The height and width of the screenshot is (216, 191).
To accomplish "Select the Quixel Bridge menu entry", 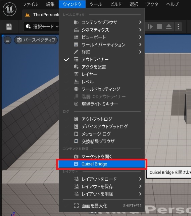I will (x=102, y=164).
